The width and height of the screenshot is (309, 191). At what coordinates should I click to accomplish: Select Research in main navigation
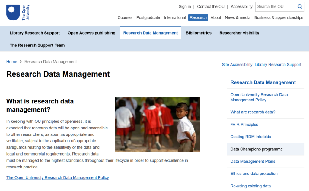198,17
